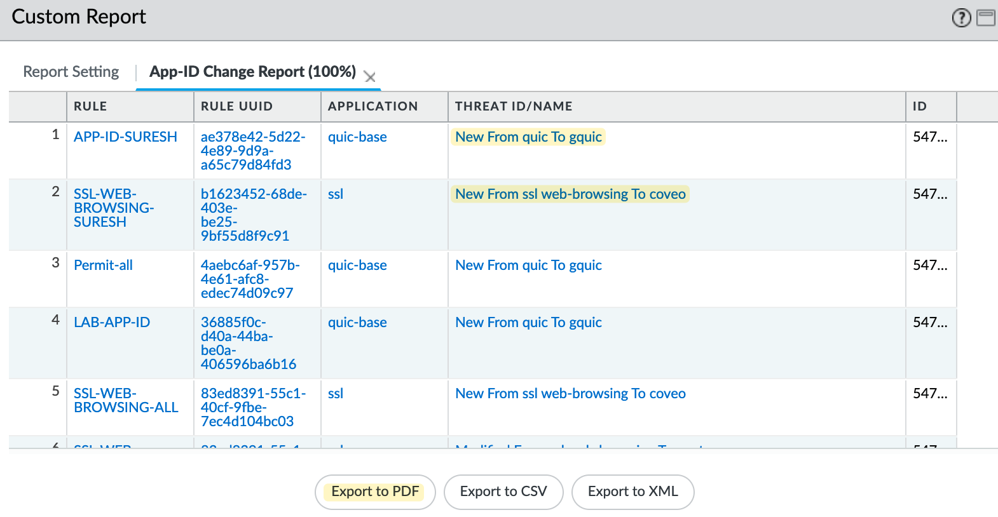
Task: Click UUID 4aebc6af-957b-4e61-afc8-edec74d09c97
Action: click(250, 279)
